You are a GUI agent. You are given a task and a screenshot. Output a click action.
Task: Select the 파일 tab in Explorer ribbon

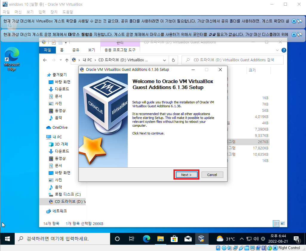pyautogui.click(x=47, y=50)
